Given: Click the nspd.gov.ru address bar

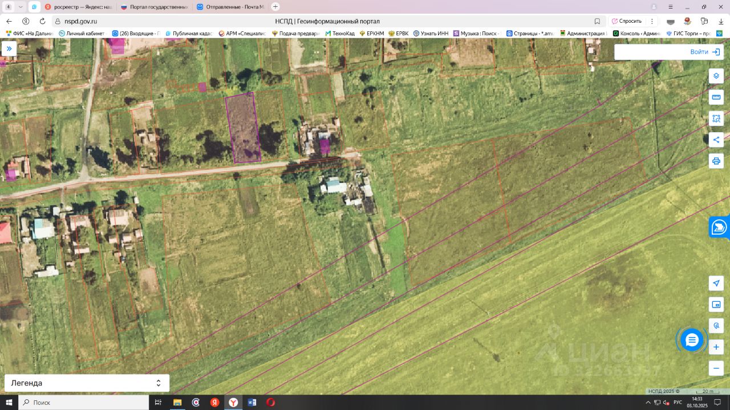Looking at the screenshot, I should [80, 21].
